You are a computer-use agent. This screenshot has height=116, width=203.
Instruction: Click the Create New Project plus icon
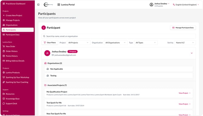pos(4,15)
